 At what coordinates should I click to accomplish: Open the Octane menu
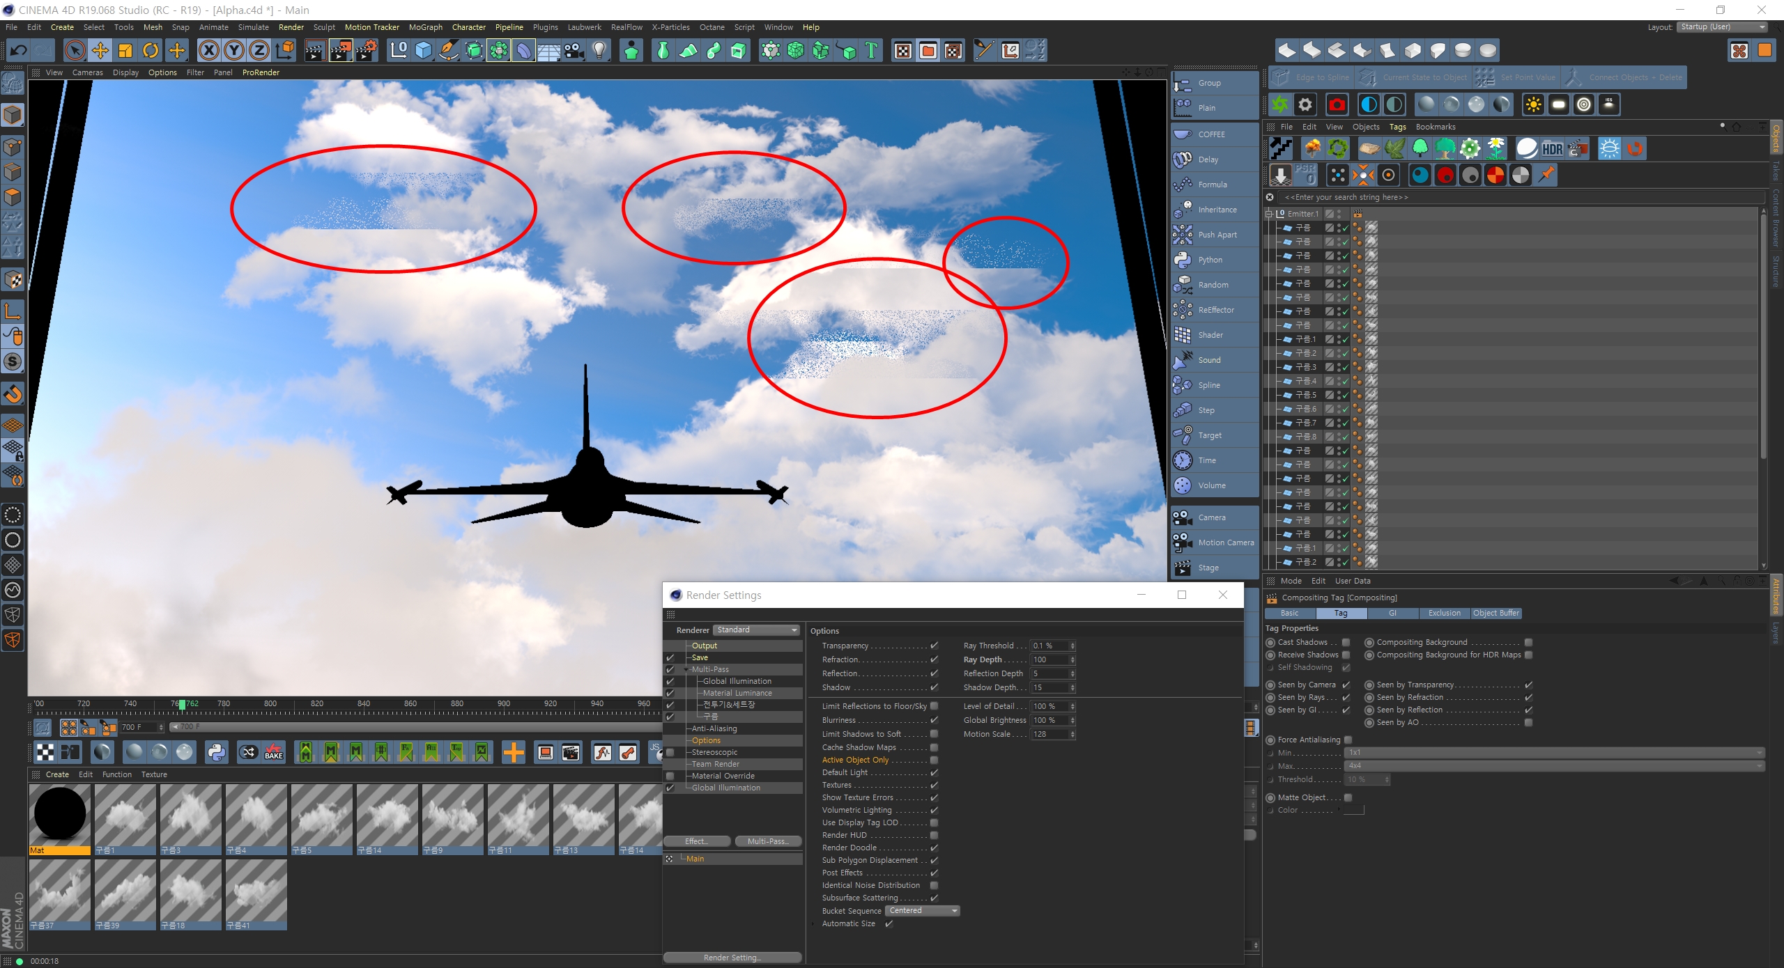pyautogui.click(x=712, y=27)
